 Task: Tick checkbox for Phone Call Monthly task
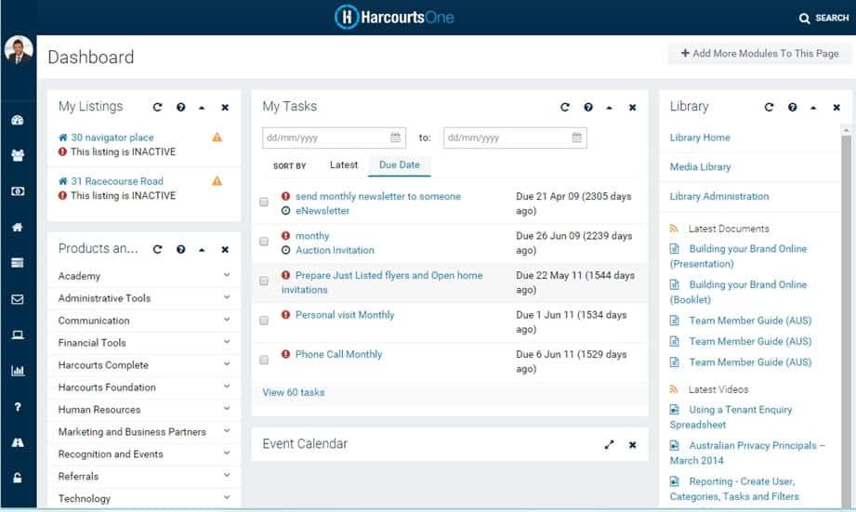coord(264,360)
